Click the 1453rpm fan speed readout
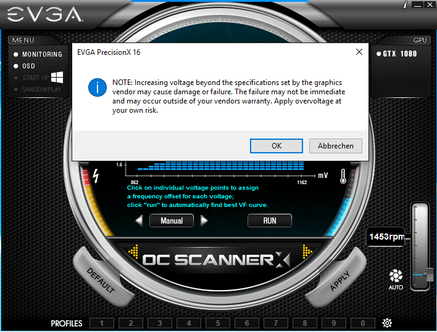437x332 pixels. (386, 237)
